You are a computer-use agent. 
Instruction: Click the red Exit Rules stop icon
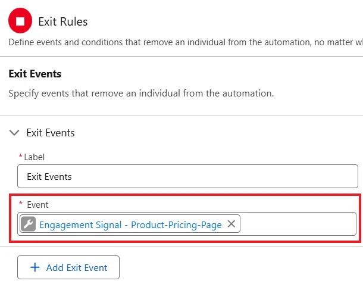(x=20, y=21)
